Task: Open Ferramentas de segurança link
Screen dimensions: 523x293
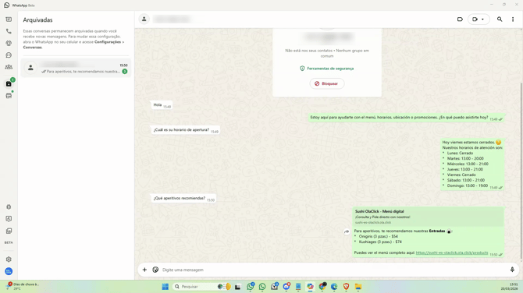Action: [x=327, y=69]
